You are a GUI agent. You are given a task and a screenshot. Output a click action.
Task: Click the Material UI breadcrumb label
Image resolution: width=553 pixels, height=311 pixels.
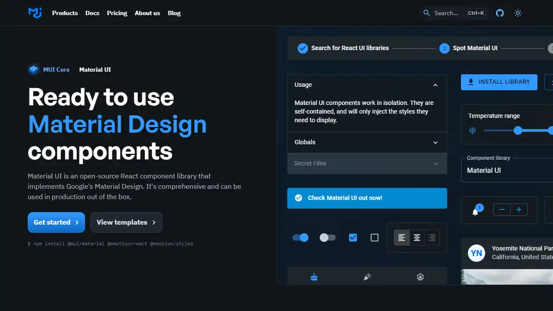point(95,70)
